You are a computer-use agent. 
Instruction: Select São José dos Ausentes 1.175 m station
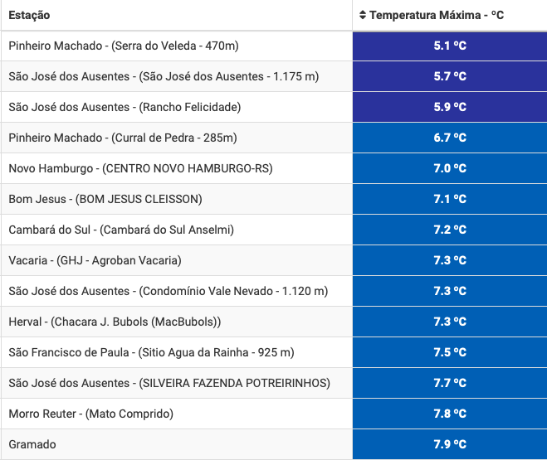click(164, 76)
